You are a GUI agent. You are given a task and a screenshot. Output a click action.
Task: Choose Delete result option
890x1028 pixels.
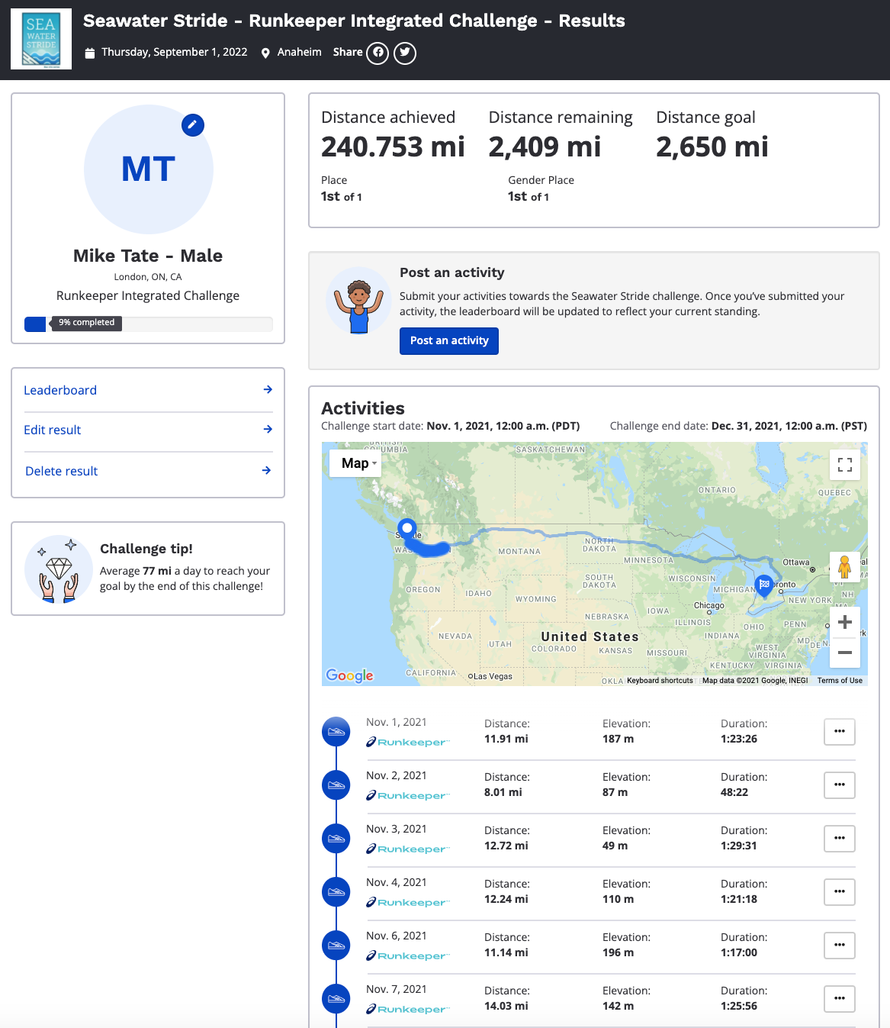(x=148, y=471)
